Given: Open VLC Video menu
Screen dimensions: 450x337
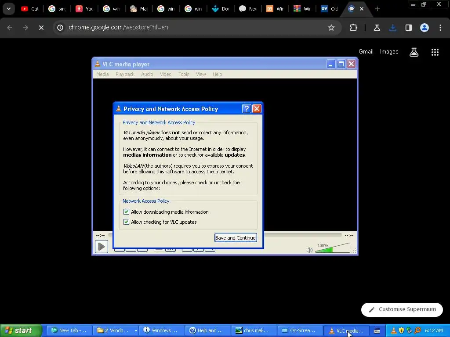Looking at the screenshot, I should click(x=166, y=74).
